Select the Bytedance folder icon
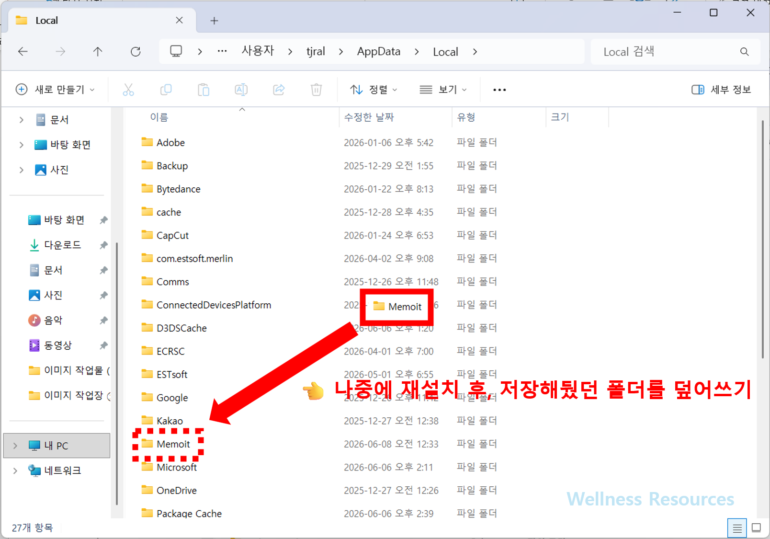770x539 pixels. pyautogui.click(x=147, y=188)
